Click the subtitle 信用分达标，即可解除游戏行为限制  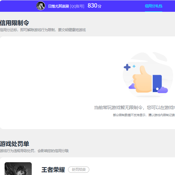(27, 30)
